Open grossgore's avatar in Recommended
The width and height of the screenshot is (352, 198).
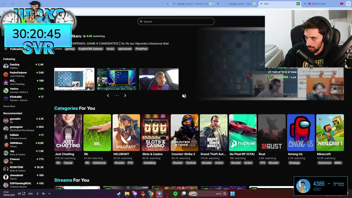coord(6,128)
